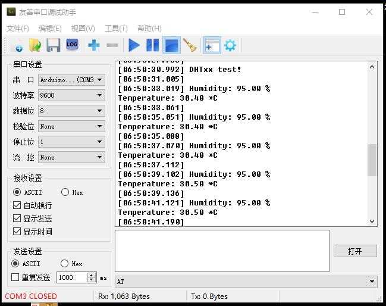The width and height of the screenshot is (386, 306).
Task: Click the blue plus toolbar icon
Action: point(94,45)
